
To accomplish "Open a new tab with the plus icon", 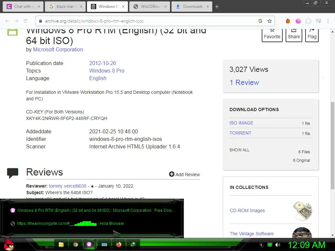I will 217,7.
